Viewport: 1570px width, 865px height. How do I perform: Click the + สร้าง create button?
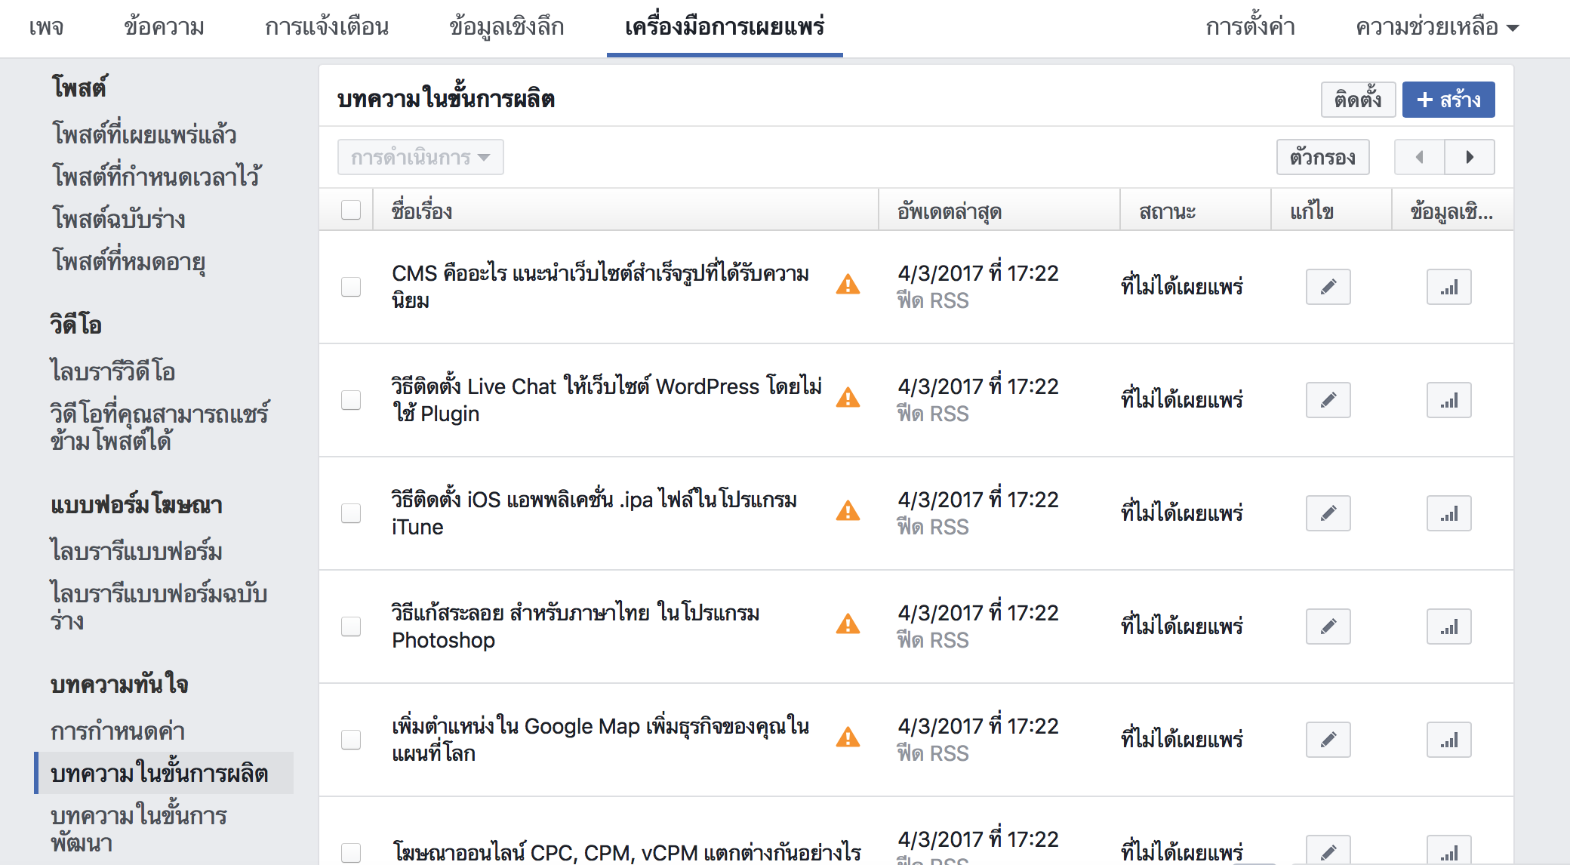[x=1448, y=100]
